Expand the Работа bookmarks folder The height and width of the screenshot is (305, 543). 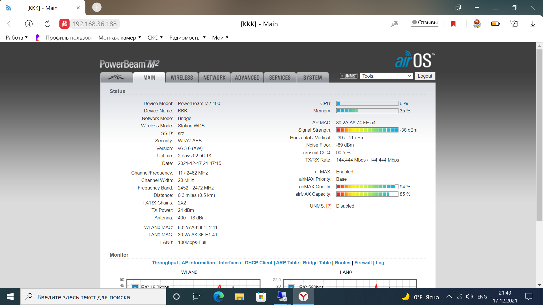pyautogui.click(x=17, y=38)
